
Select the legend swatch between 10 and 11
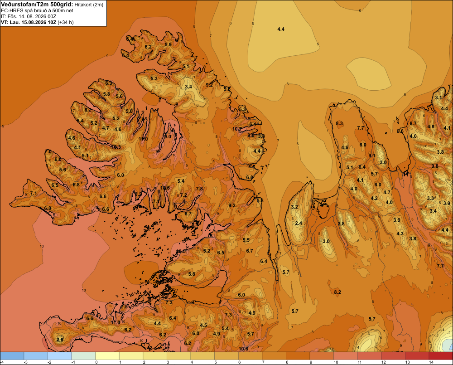click(346, 356)
